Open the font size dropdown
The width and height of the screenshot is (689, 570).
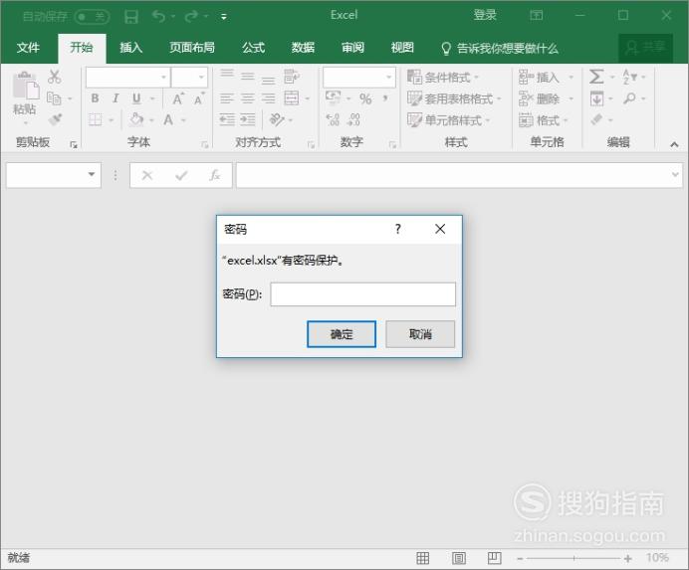tap(201, 78)
